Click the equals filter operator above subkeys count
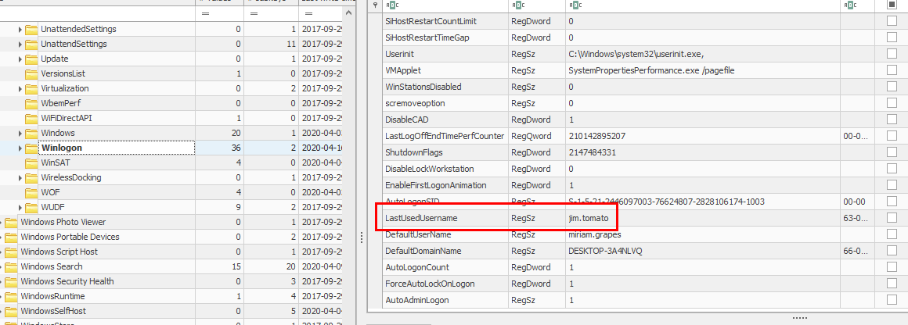908x325 pixels. (x=254, y=13)
